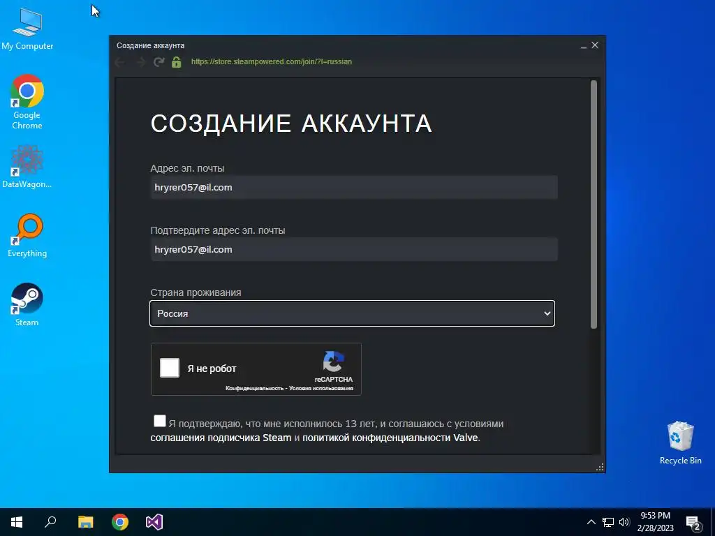Launch Chrome from the taskbar

tap(120, 522)
